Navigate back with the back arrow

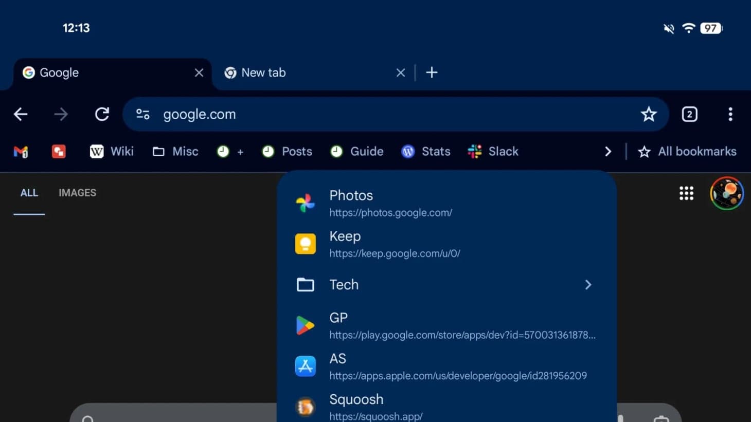20,114
